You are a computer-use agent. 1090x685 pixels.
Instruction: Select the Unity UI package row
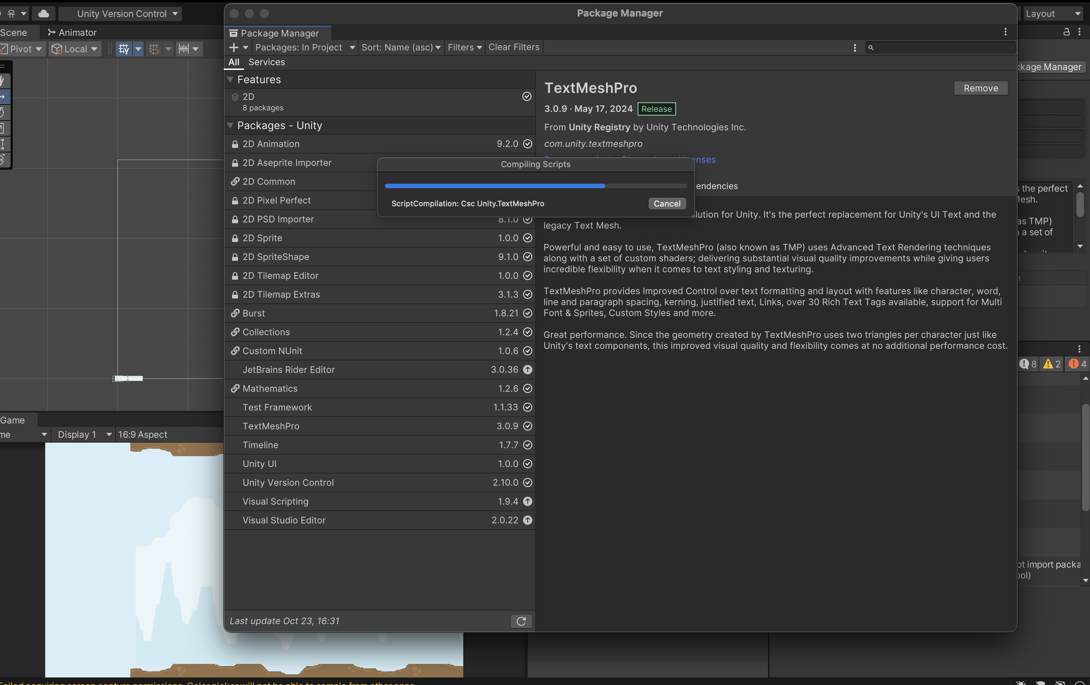coord(379,464)
